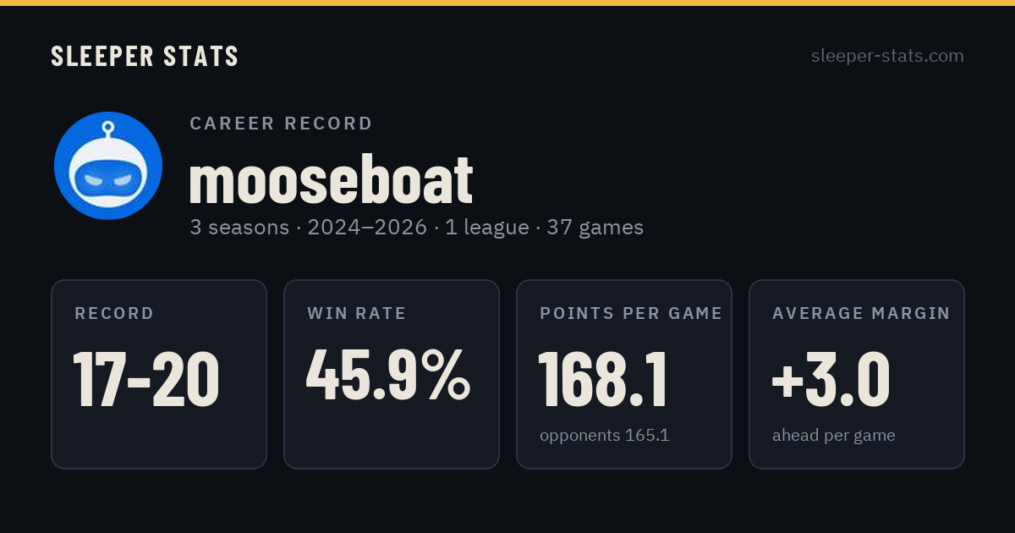The width and height of the screenshot is (1015, 533).
Task: Click the 3 seasons summary line
Action: point(416,228)
